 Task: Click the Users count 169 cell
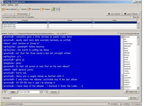coord(114,22)
